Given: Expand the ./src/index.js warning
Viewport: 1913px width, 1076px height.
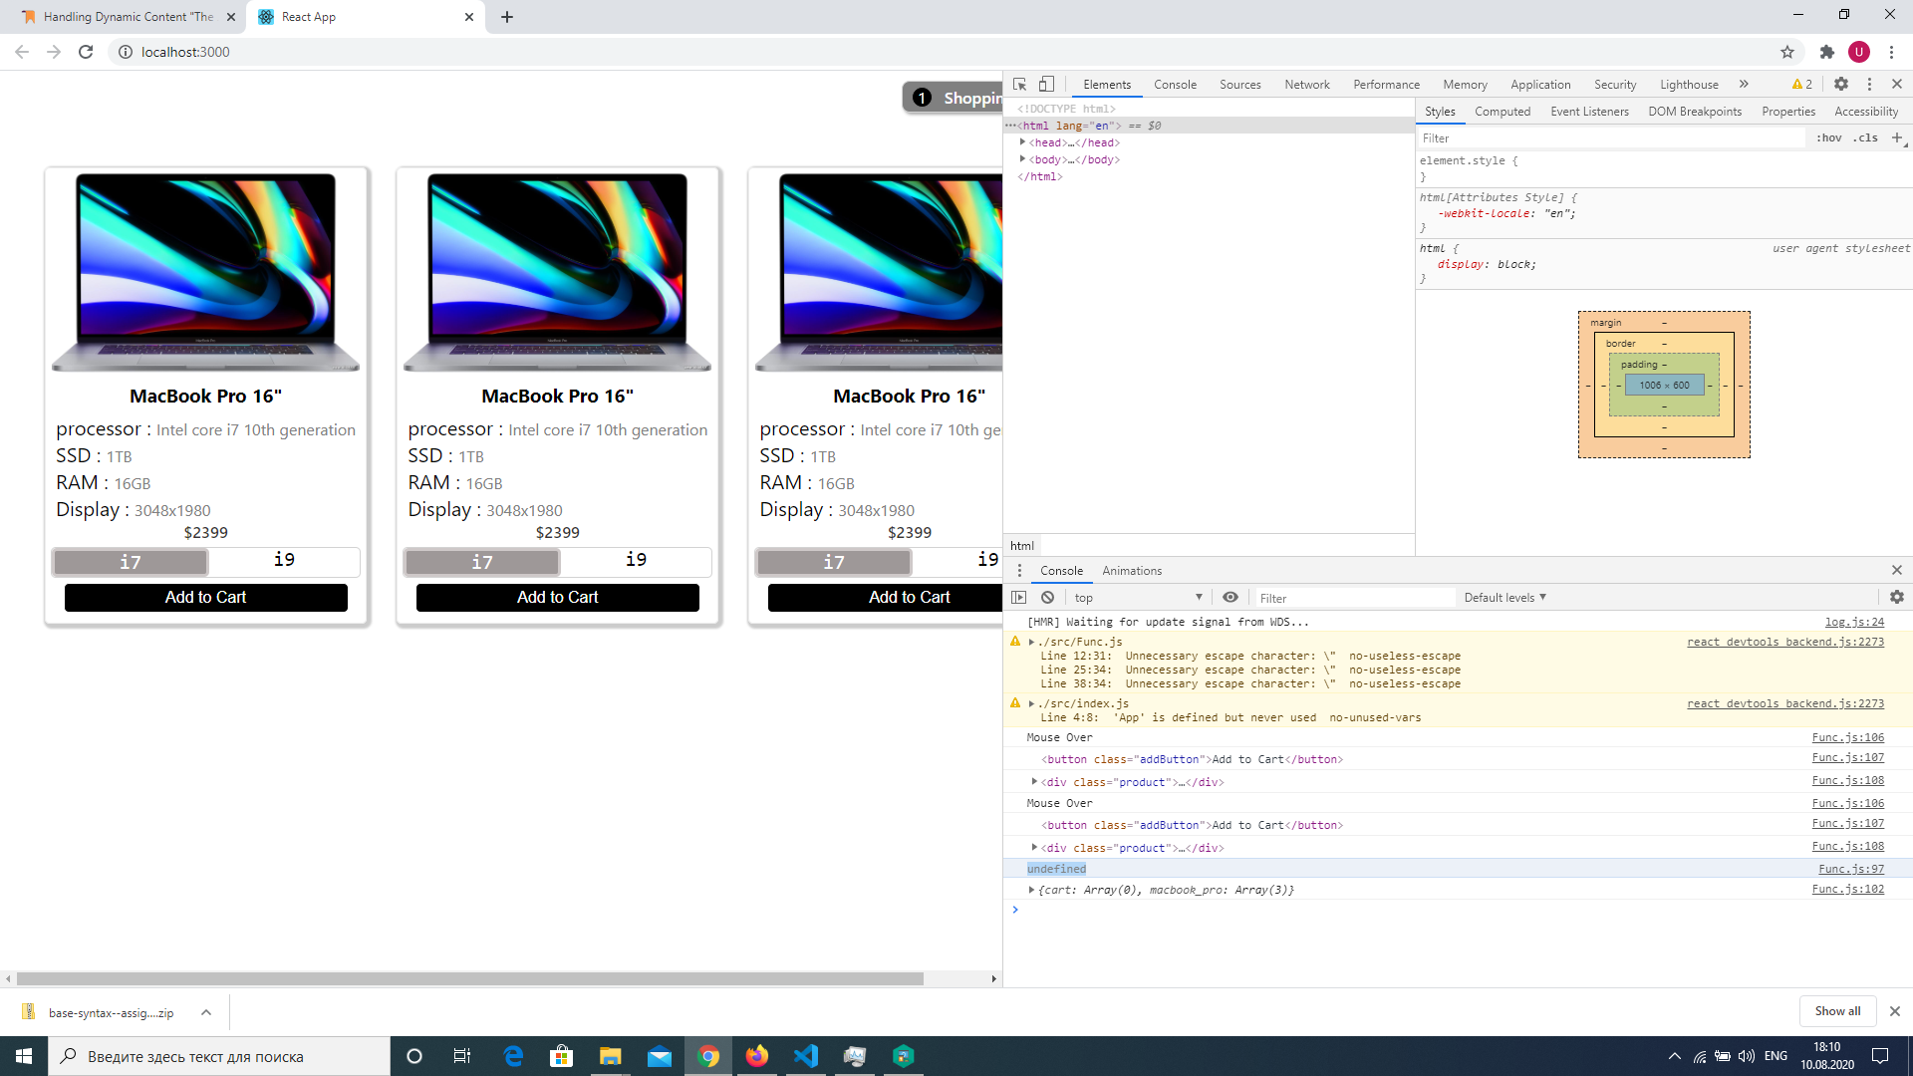Looking at the screenshot, I should 1031,703.
